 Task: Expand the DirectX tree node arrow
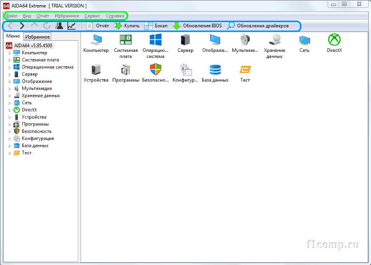tap(10, 110)
